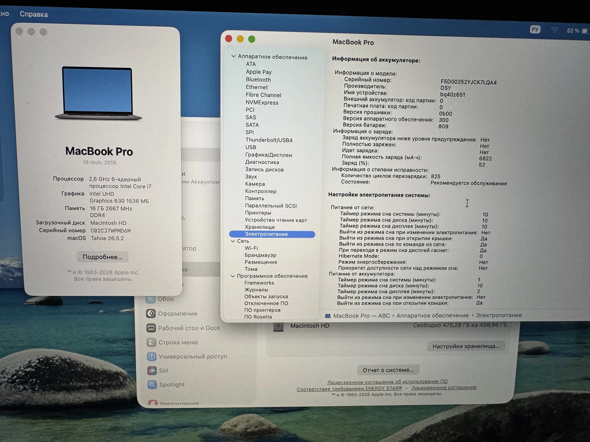Click the РУ input source icon
The width and height of the screenshot is (590, 442).
535,29
